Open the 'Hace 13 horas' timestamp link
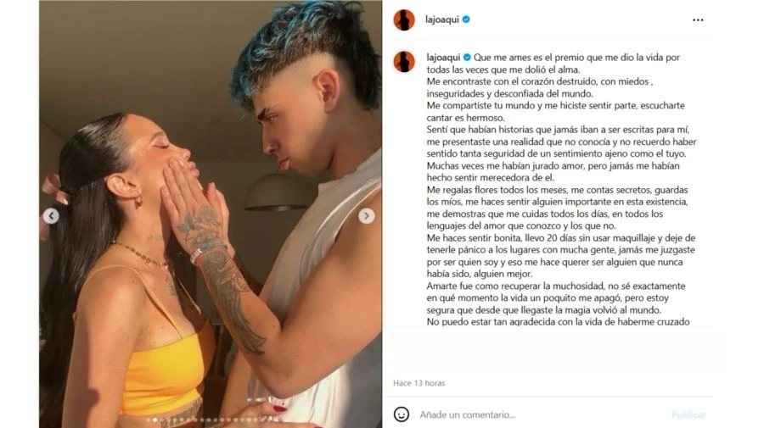This screenshot has height=428, width=764. [x=419, y=383]
